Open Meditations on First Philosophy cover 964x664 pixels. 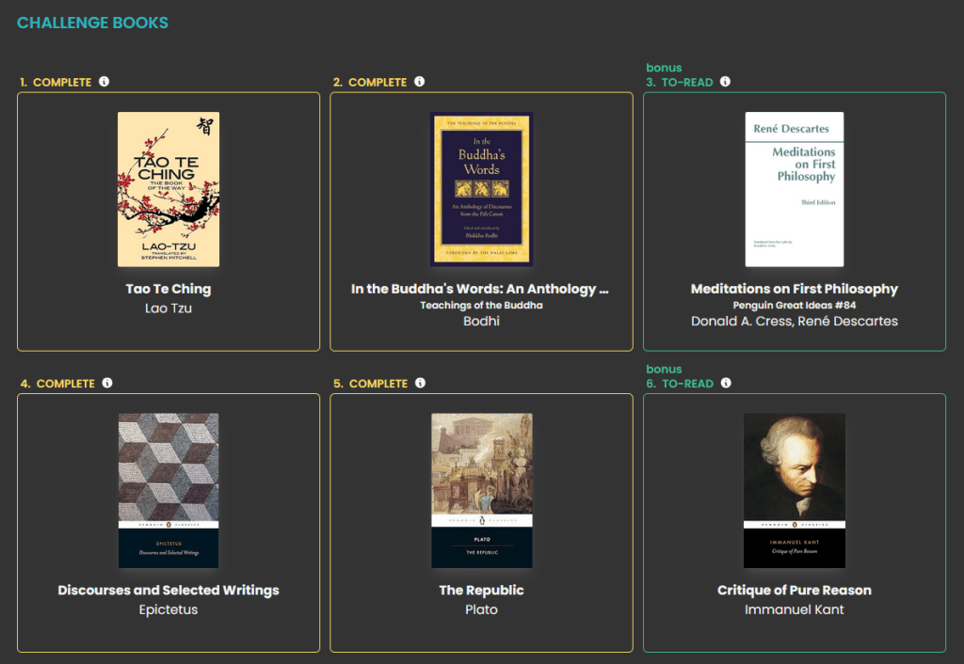click(x=795, y=189)
